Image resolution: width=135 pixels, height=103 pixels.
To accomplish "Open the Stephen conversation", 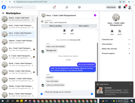I will (18, 42).
